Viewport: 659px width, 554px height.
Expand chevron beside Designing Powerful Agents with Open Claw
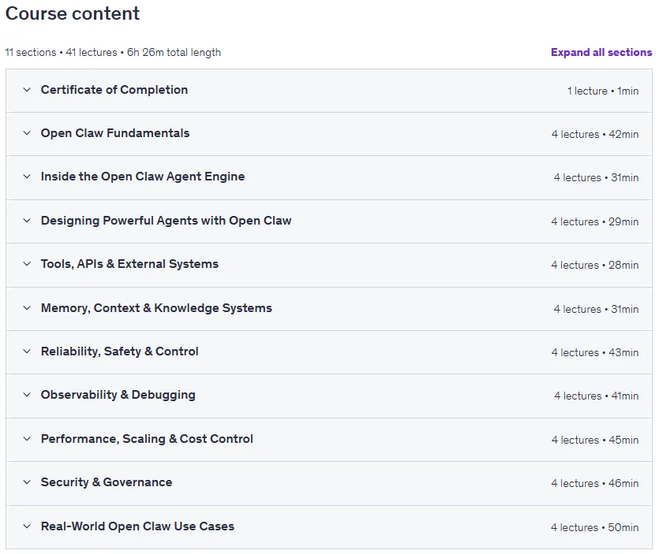(27, 221)
